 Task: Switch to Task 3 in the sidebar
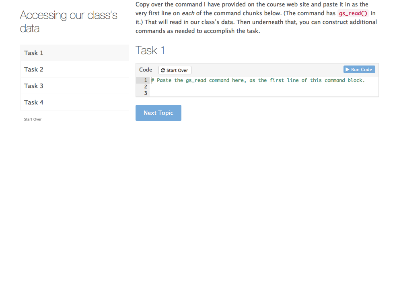[34, 86]
